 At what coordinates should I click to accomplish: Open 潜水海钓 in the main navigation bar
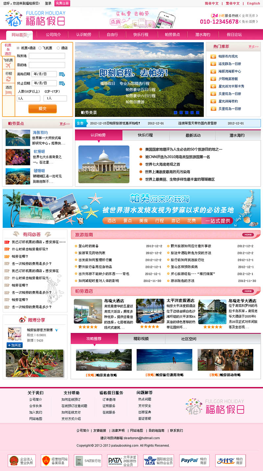tap(203, 35)
